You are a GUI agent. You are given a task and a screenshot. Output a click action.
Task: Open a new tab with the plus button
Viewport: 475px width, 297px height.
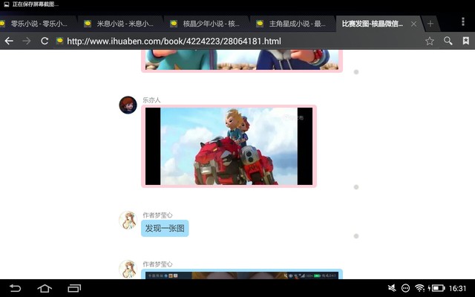(x=430, y=24)
